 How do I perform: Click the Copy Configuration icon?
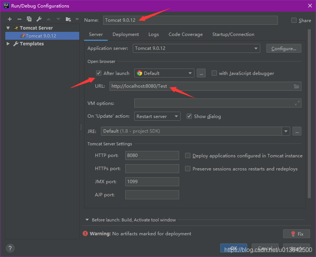pyautogui.click(x=29, y=19)
